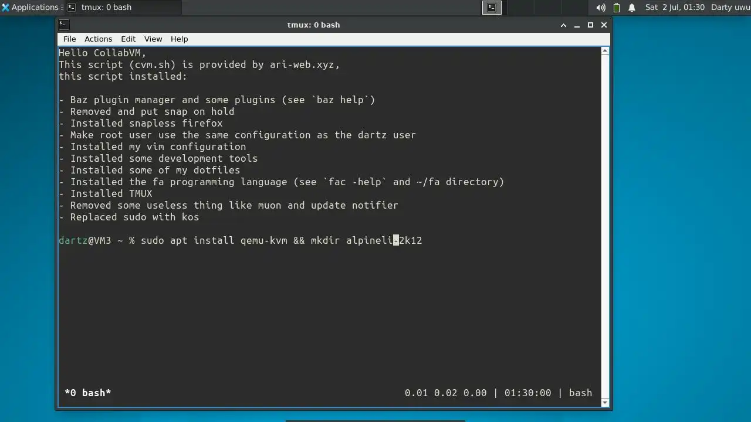751x422 pixels.
Task: Click the 'tmux: 0 bash' window title
Action: click(313, 25)
